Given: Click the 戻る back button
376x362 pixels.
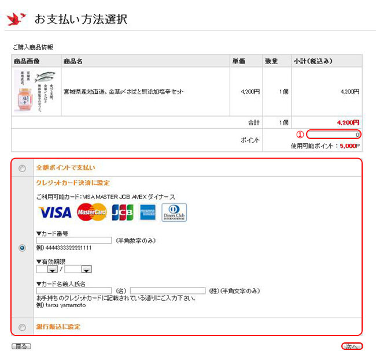Looking at the screenshot, I should 21,346.
